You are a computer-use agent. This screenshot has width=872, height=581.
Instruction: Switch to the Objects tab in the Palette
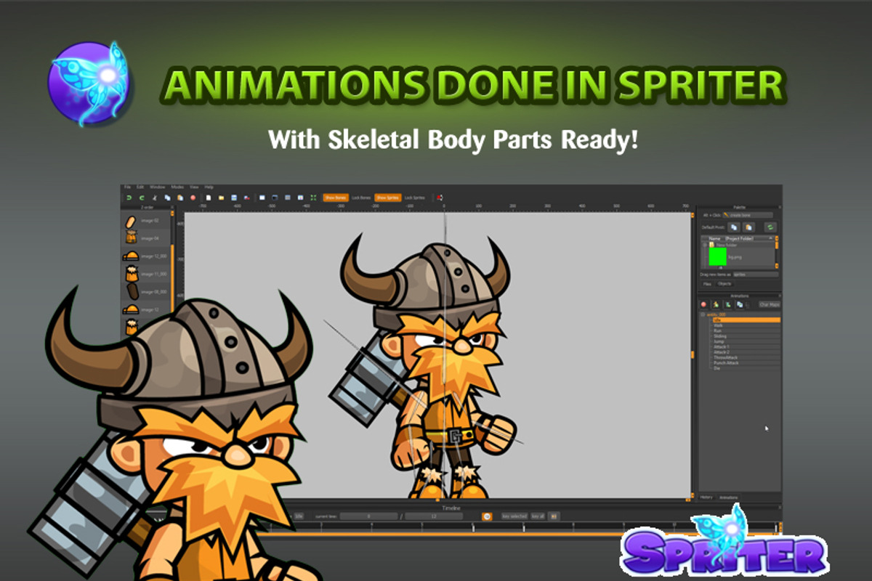(x=726, y=283)
